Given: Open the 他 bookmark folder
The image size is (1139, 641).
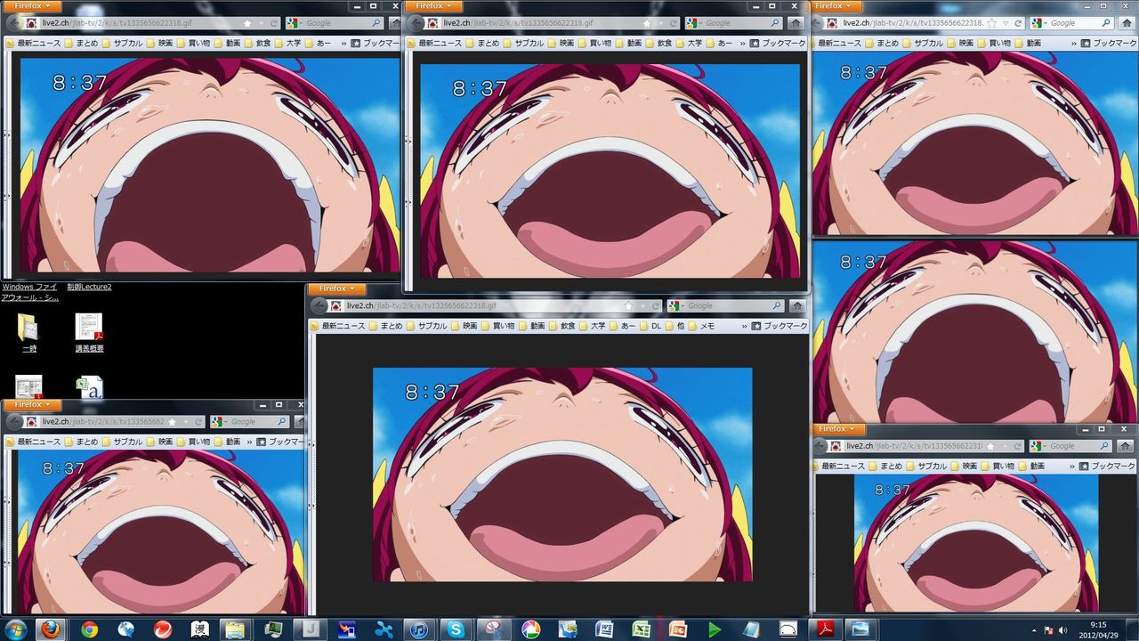Looking at the screenshot, I should pos(675,326).
